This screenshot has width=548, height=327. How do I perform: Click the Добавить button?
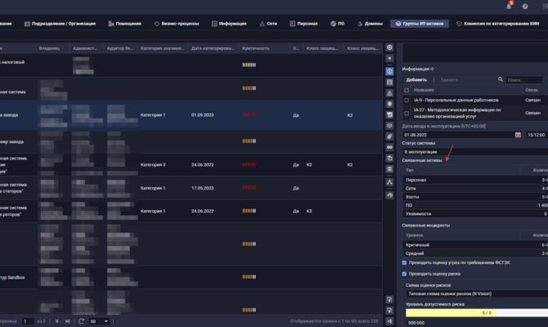tap(416, 79)
